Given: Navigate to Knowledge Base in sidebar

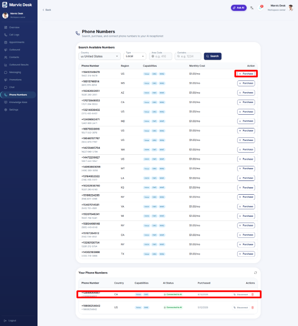Looking at the screenshot, I should (x=18, y=102).
